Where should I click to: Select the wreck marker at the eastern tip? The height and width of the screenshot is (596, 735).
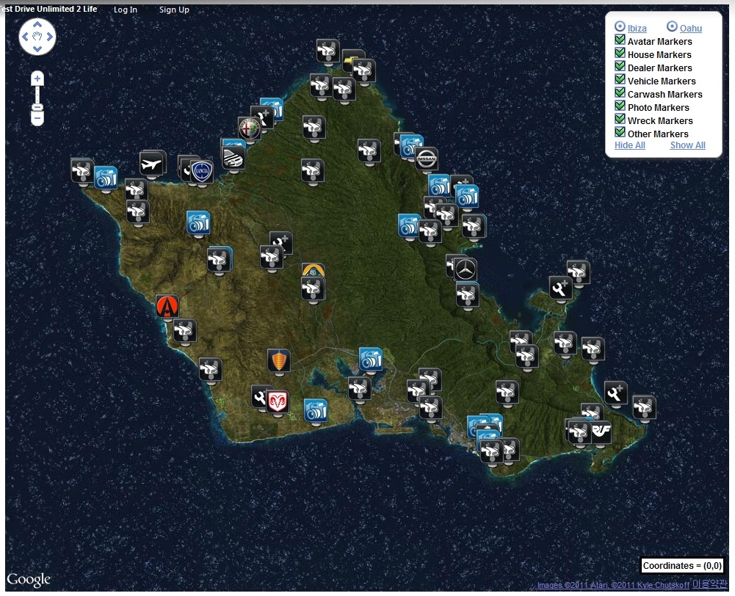[644, 407]
